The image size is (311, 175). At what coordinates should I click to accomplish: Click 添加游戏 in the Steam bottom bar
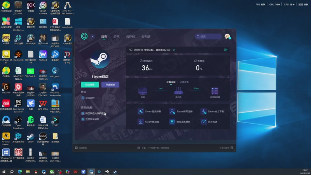[81, 148]
